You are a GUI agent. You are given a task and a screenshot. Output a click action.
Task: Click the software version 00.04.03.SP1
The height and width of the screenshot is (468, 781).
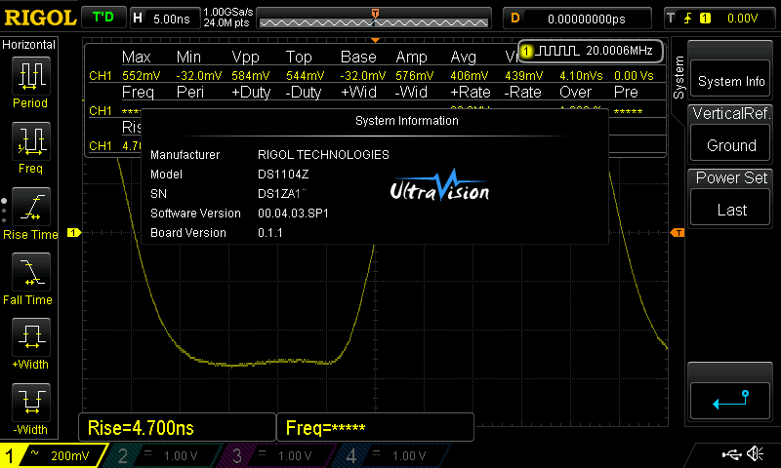click(x=293, y=214)
